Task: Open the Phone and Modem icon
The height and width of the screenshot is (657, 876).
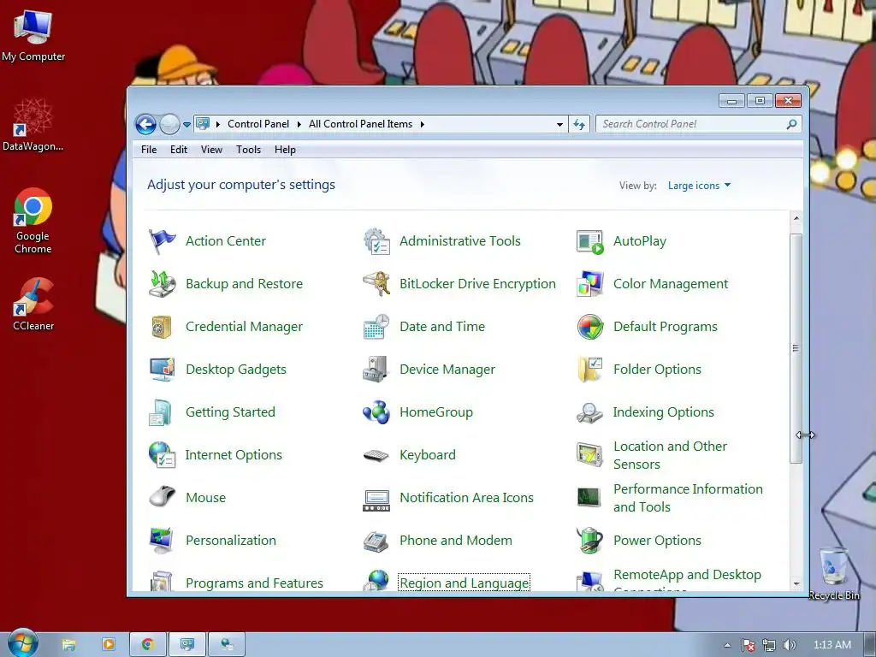Action: click(x=376, y=541)
